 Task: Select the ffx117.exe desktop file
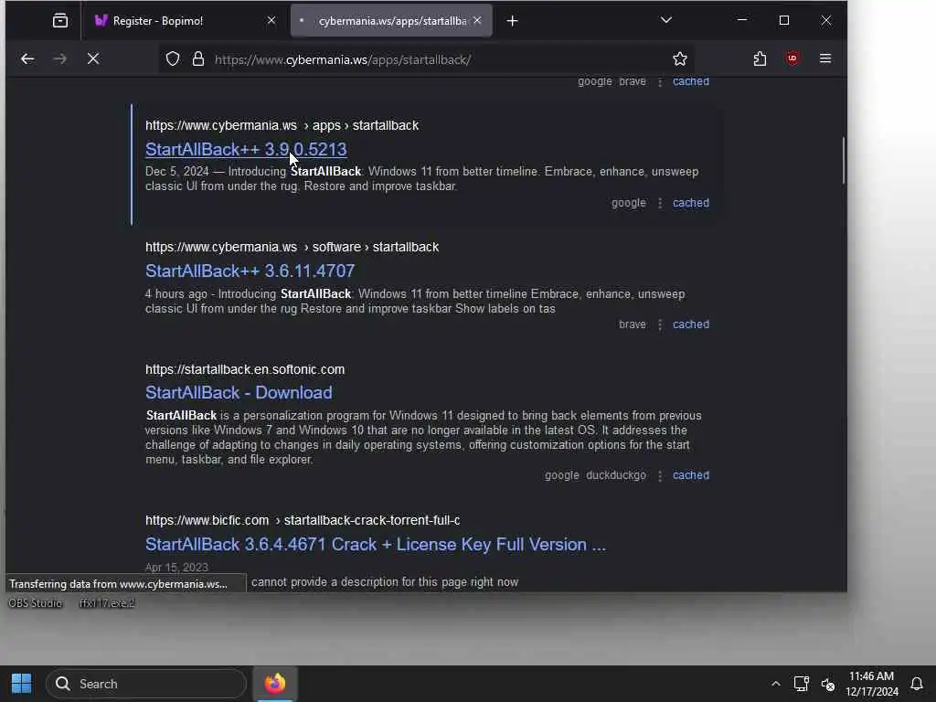click(108, 603)
